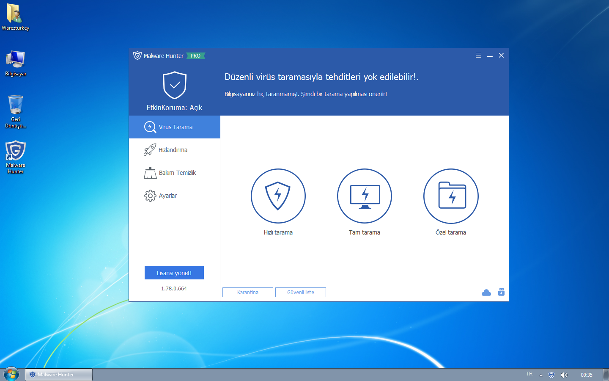Click the Bilgisayarınız hiç taranmamış message
This screenshot has width=609, height=381.
[x=306, y=94]
